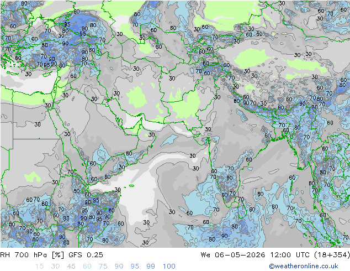
Task: Click the 'GFS 0.25' model label
Action: click(x=86, y=255)
